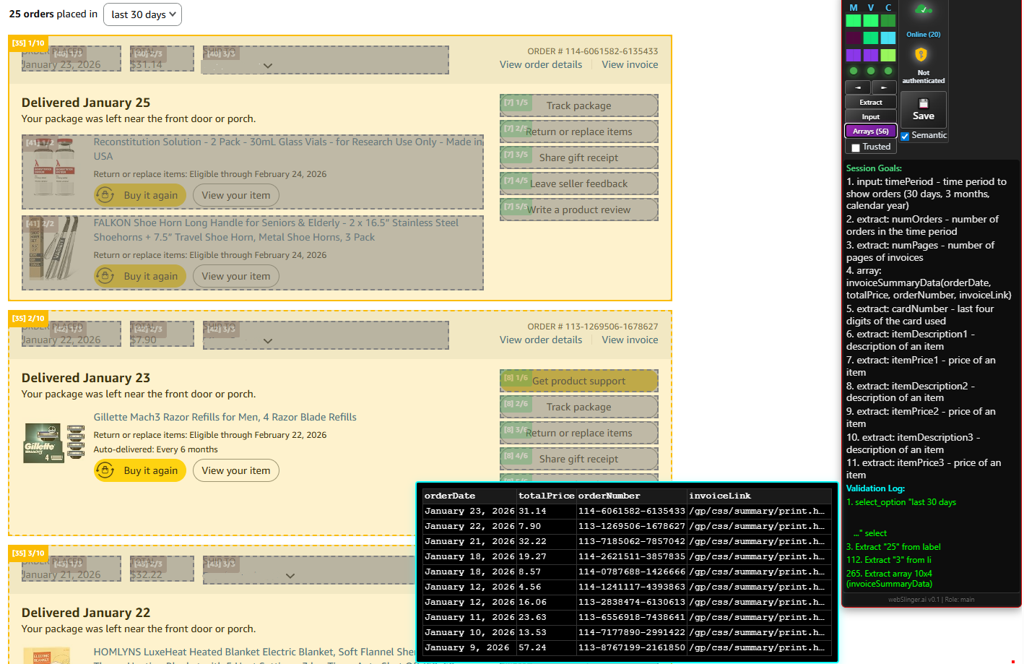Click the green cloud online status icon

point(923,10)
